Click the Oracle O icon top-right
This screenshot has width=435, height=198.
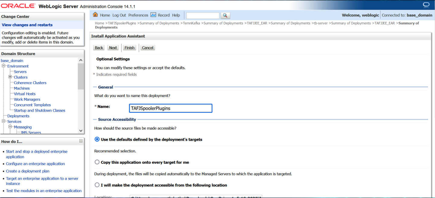[426, 5]
